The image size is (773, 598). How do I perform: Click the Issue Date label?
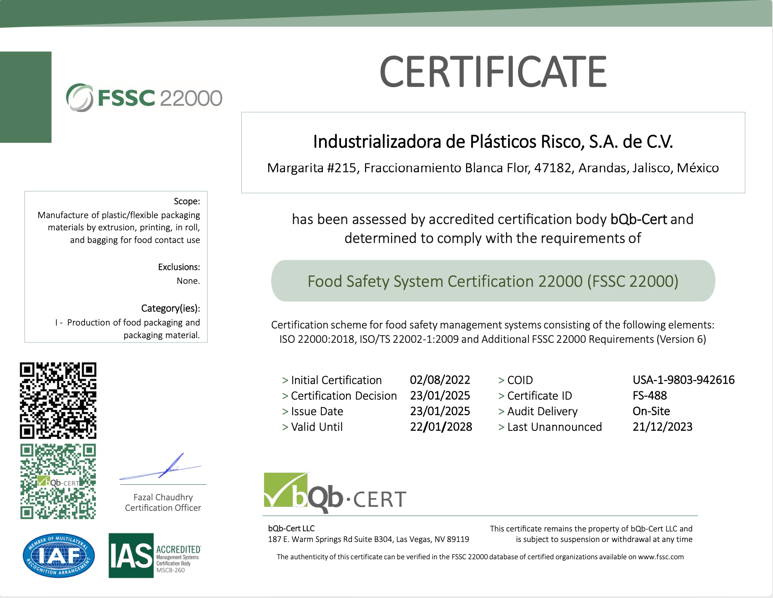coord(317,411)
